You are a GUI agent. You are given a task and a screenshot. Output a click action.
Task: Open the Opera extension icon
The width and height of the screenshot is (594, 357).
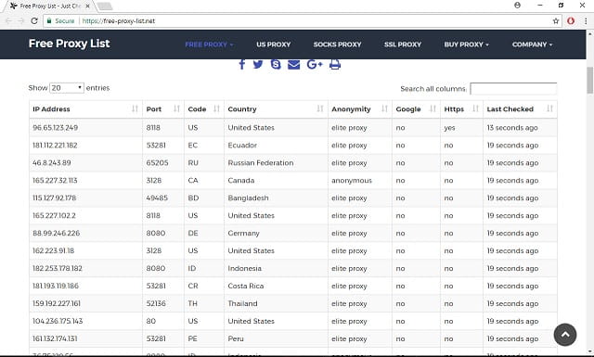click(571, 20)
